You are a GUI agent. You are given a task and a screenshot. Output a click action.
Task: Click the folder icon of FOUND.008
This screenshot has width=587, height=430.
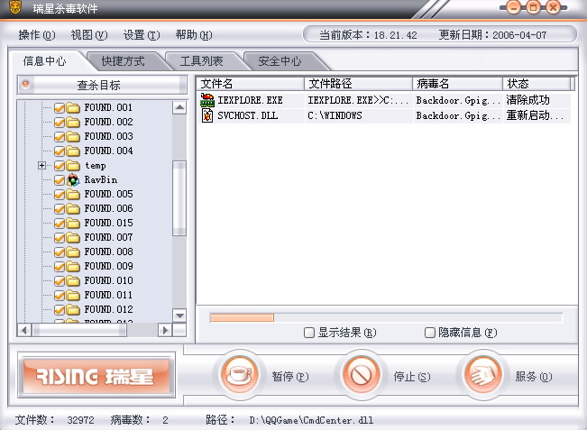tap(73, 252)
